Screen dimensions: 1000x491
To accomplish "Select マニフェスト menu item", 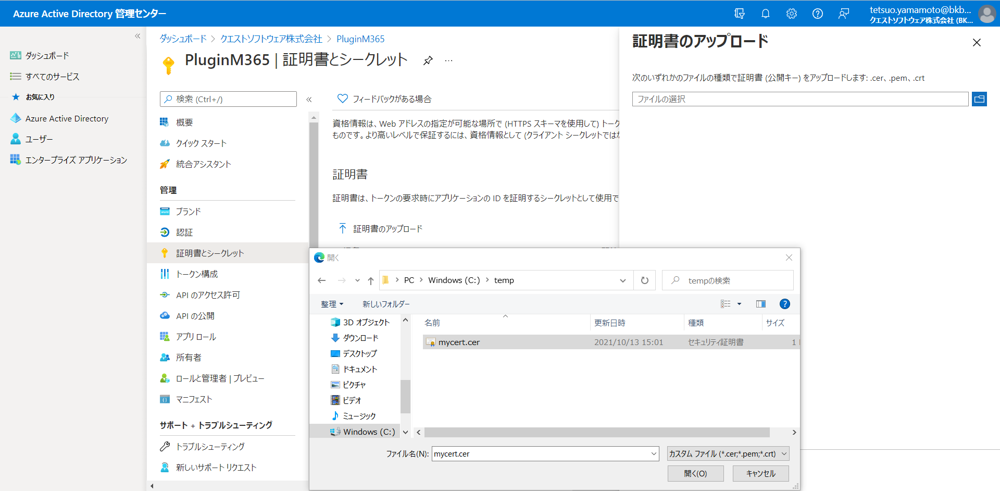I will [x=194, y=399].
